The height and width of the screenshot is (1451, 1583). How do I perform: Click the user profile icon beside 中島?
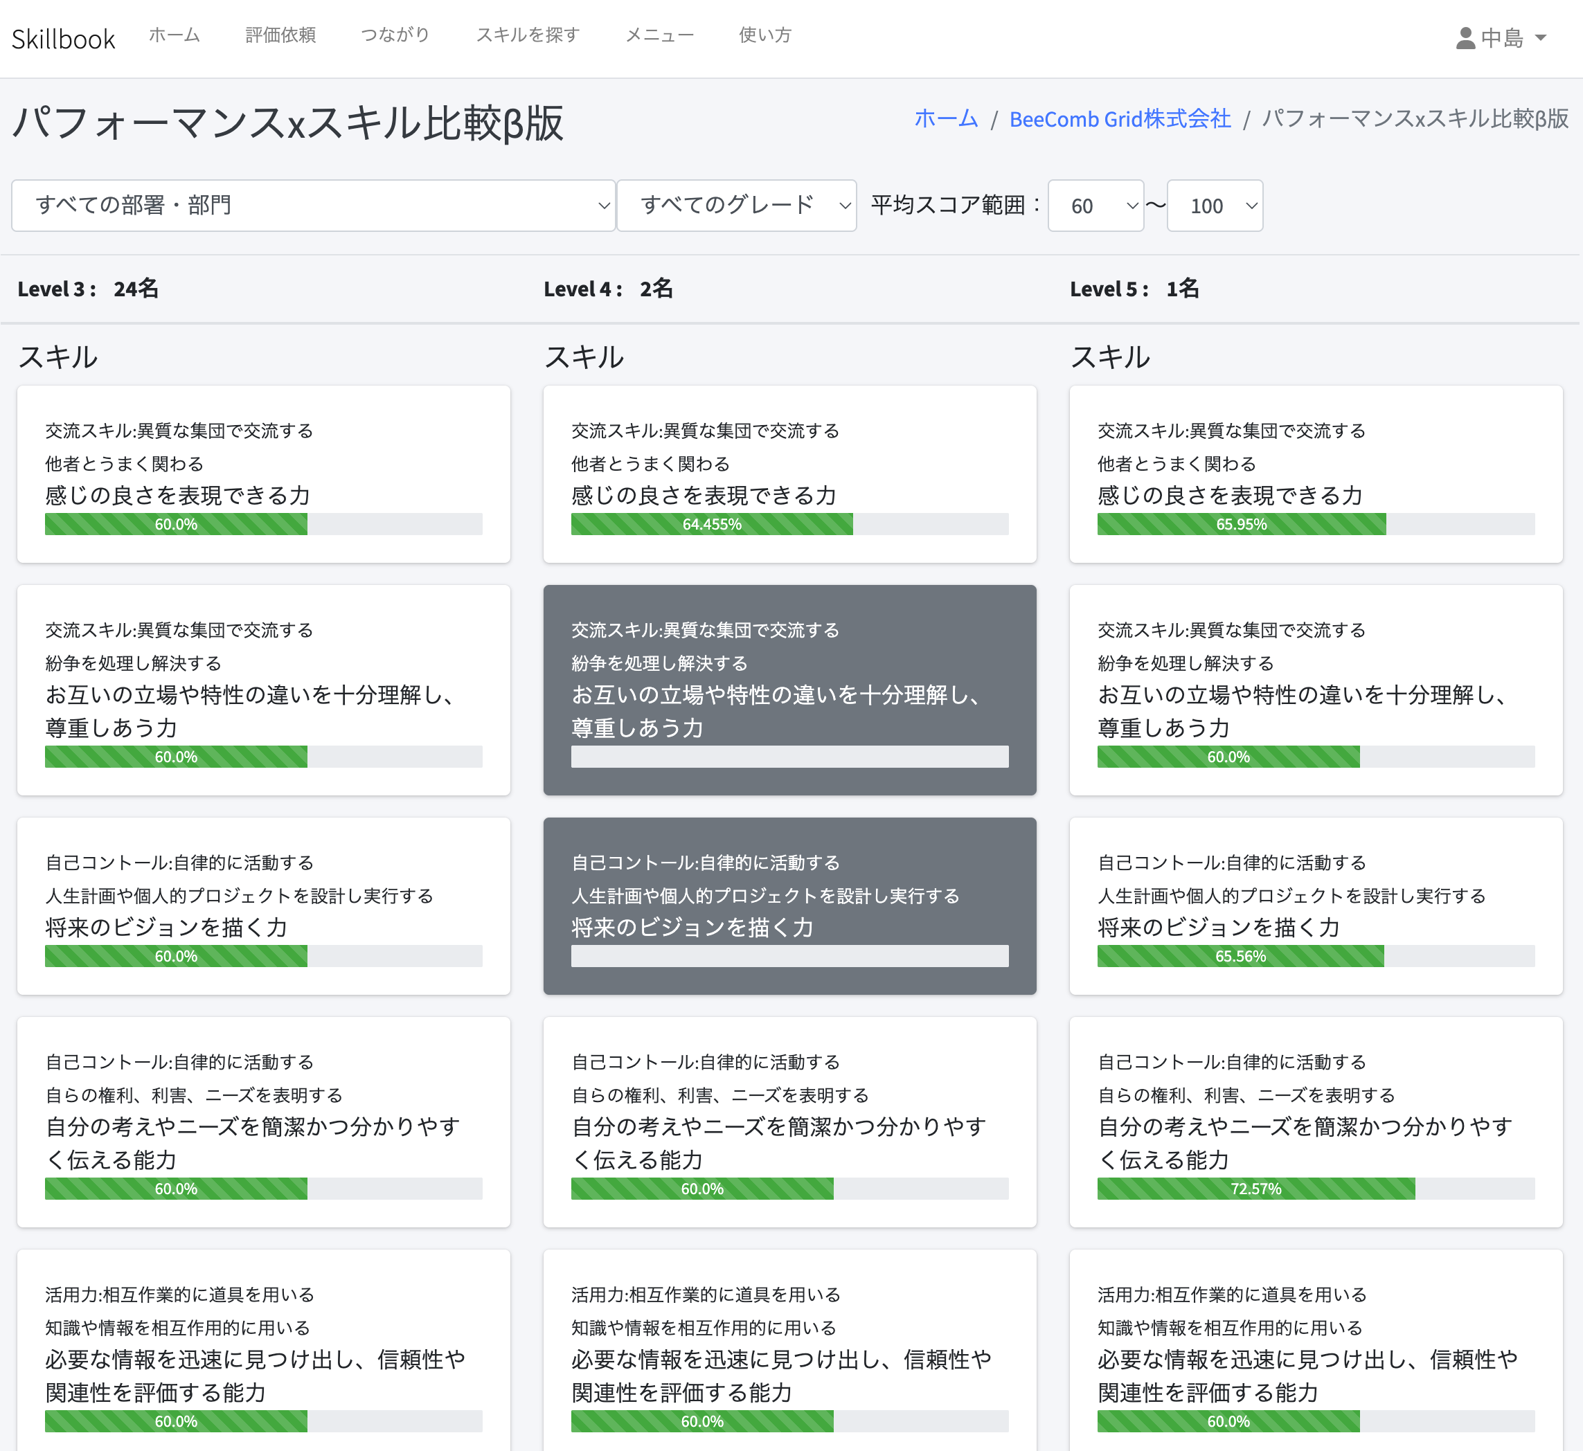point(1465,37)
